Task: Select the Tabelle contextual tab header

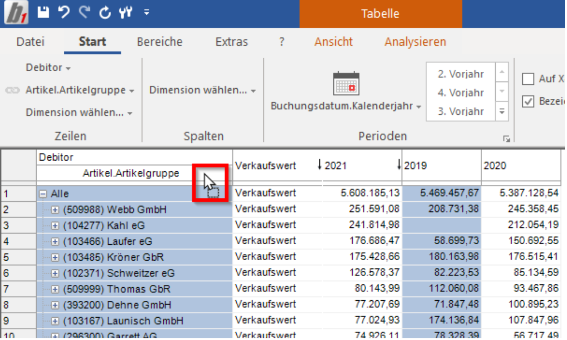Action: (381, 13)
